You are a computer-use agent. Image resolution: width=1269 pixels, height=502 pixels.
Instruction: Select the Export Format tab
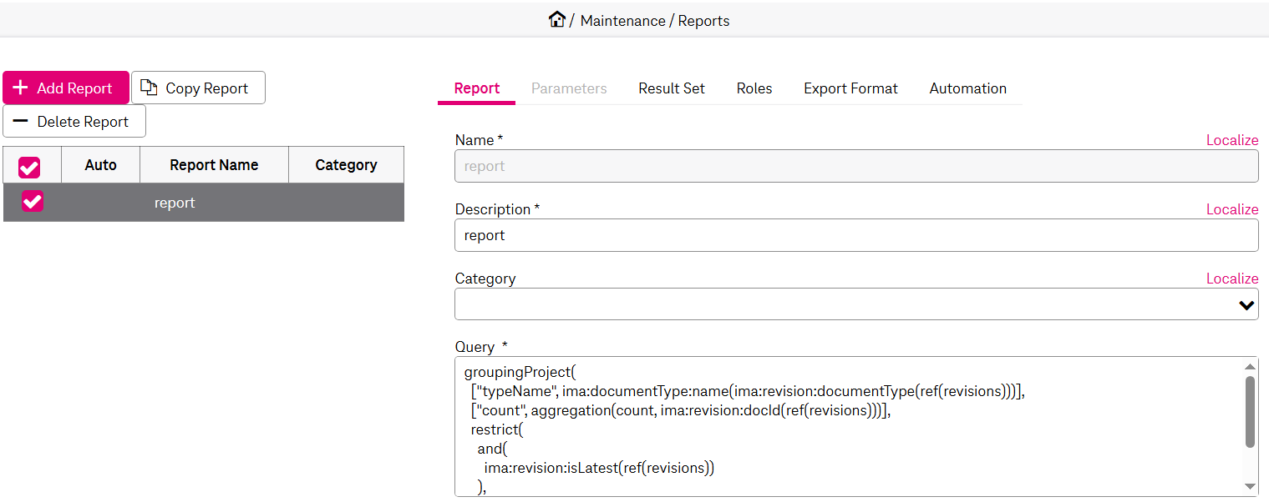point(850,88)
